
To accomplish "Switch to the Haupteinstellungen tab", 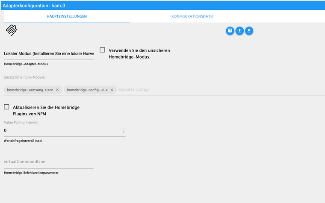I will [x=67, y=16].
